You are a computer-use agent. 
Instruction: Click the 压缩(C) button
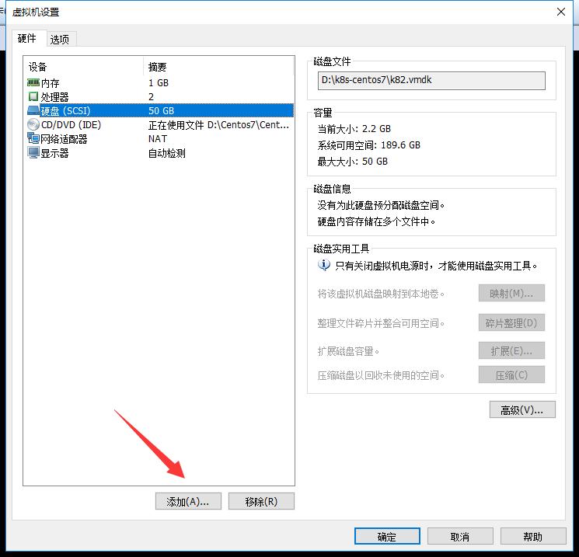coord(511,375)
